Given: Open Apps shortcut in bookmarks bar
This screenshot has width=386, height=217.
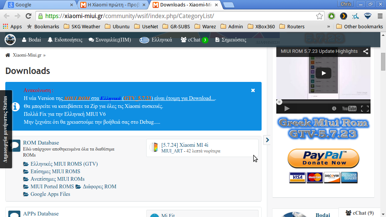Looking at the screenshot, I should coord(12,26).
